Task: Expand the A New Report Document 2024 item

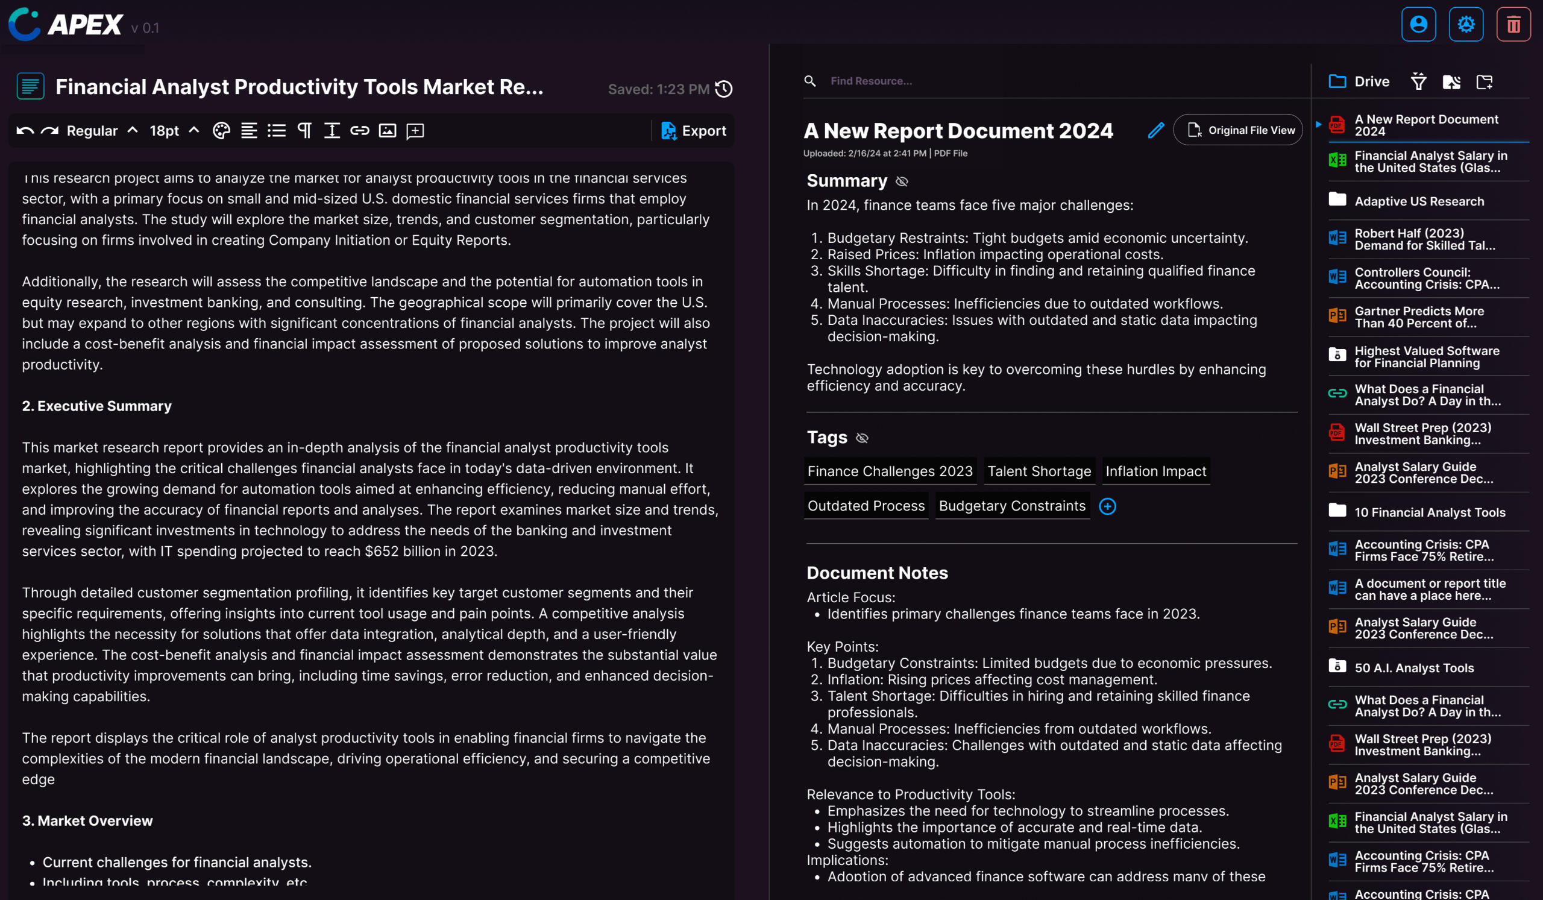Action: coord(1318,124)
